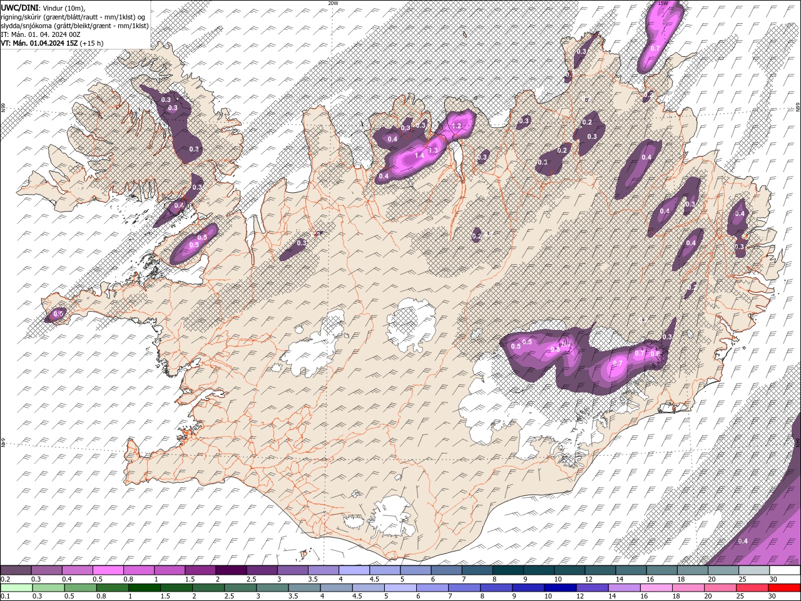Pick the upper-row teal swatch labeled 8
This screenshot has height=601, width=801.
point(508,570)
